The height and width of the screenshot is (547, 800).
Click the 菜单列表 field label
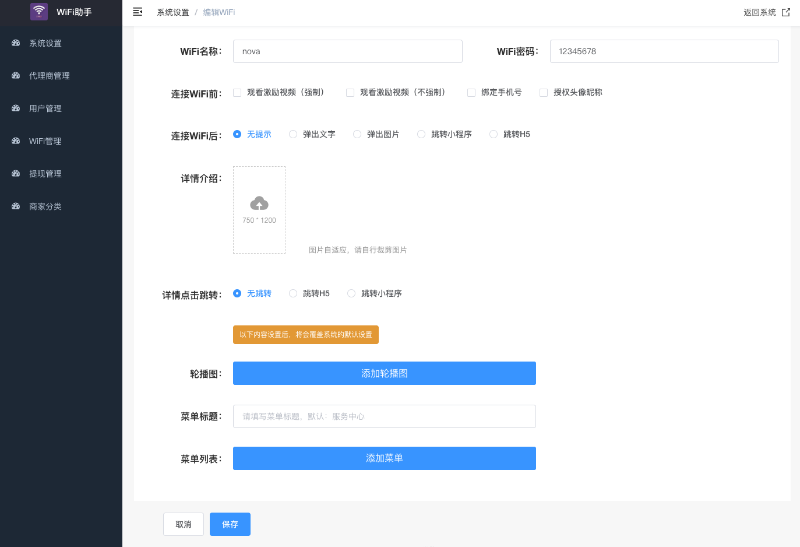(201, 459)
